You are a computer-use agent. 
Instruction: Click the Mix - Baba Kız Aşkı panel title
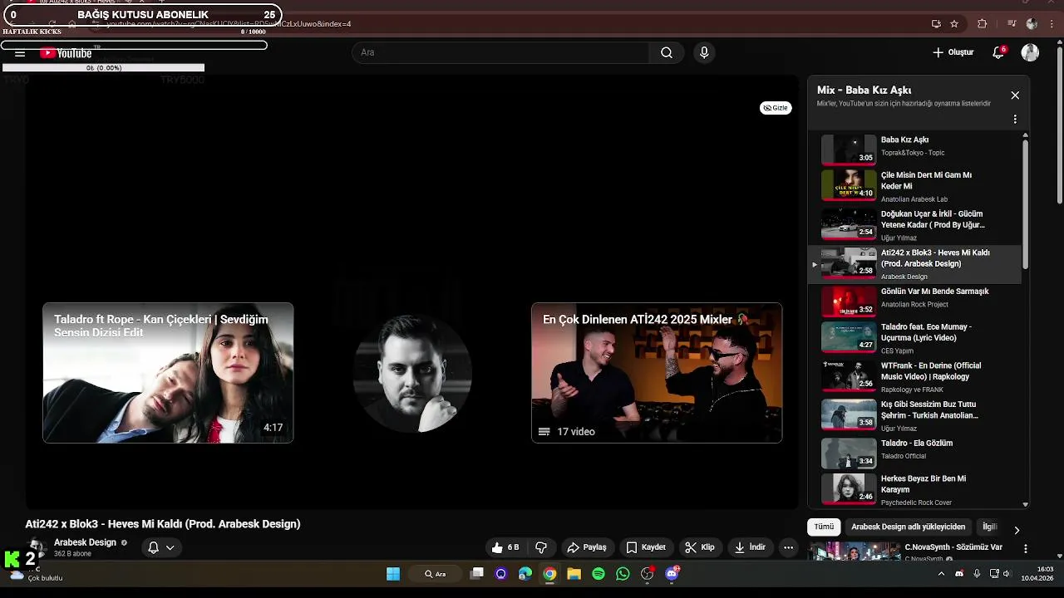coord(864,90)
